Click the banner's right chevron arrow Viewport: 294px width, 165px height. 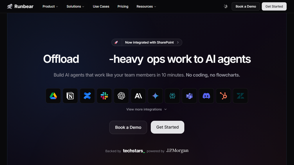point(178,42)
